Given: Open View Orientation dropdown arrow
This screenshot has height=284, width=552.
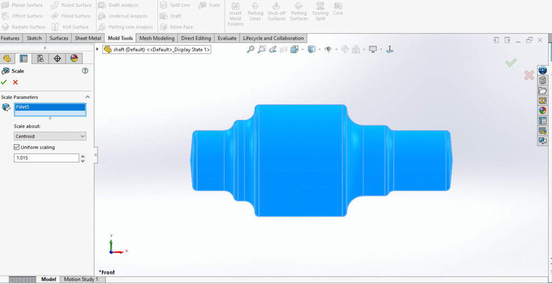Looking at the screenshot, I should tap(303, 49).
